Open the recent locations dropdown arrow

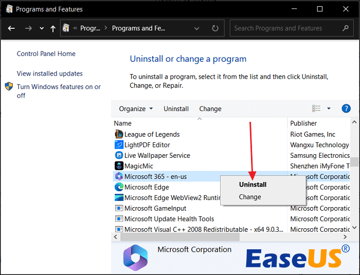42,28
